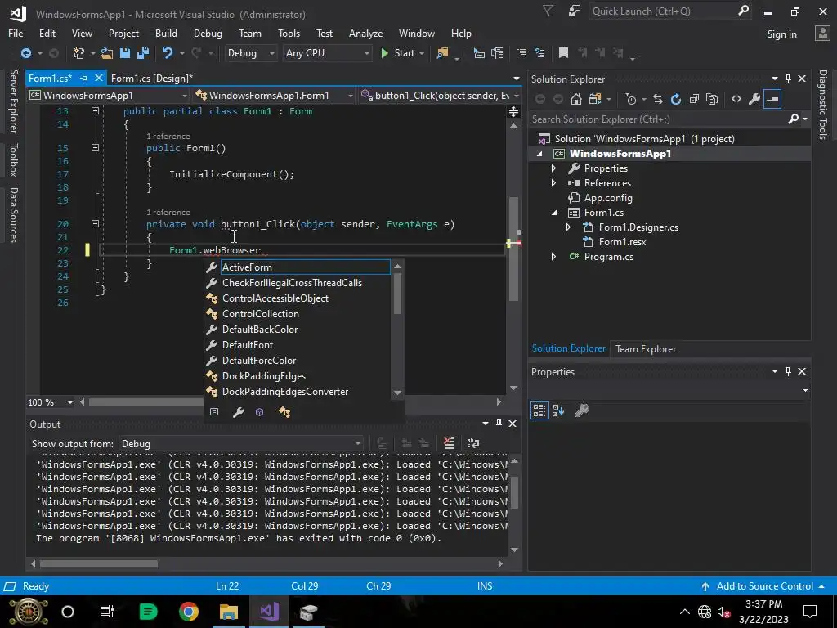Open the Analyze menu
The image size is (837, 628).
365,33
